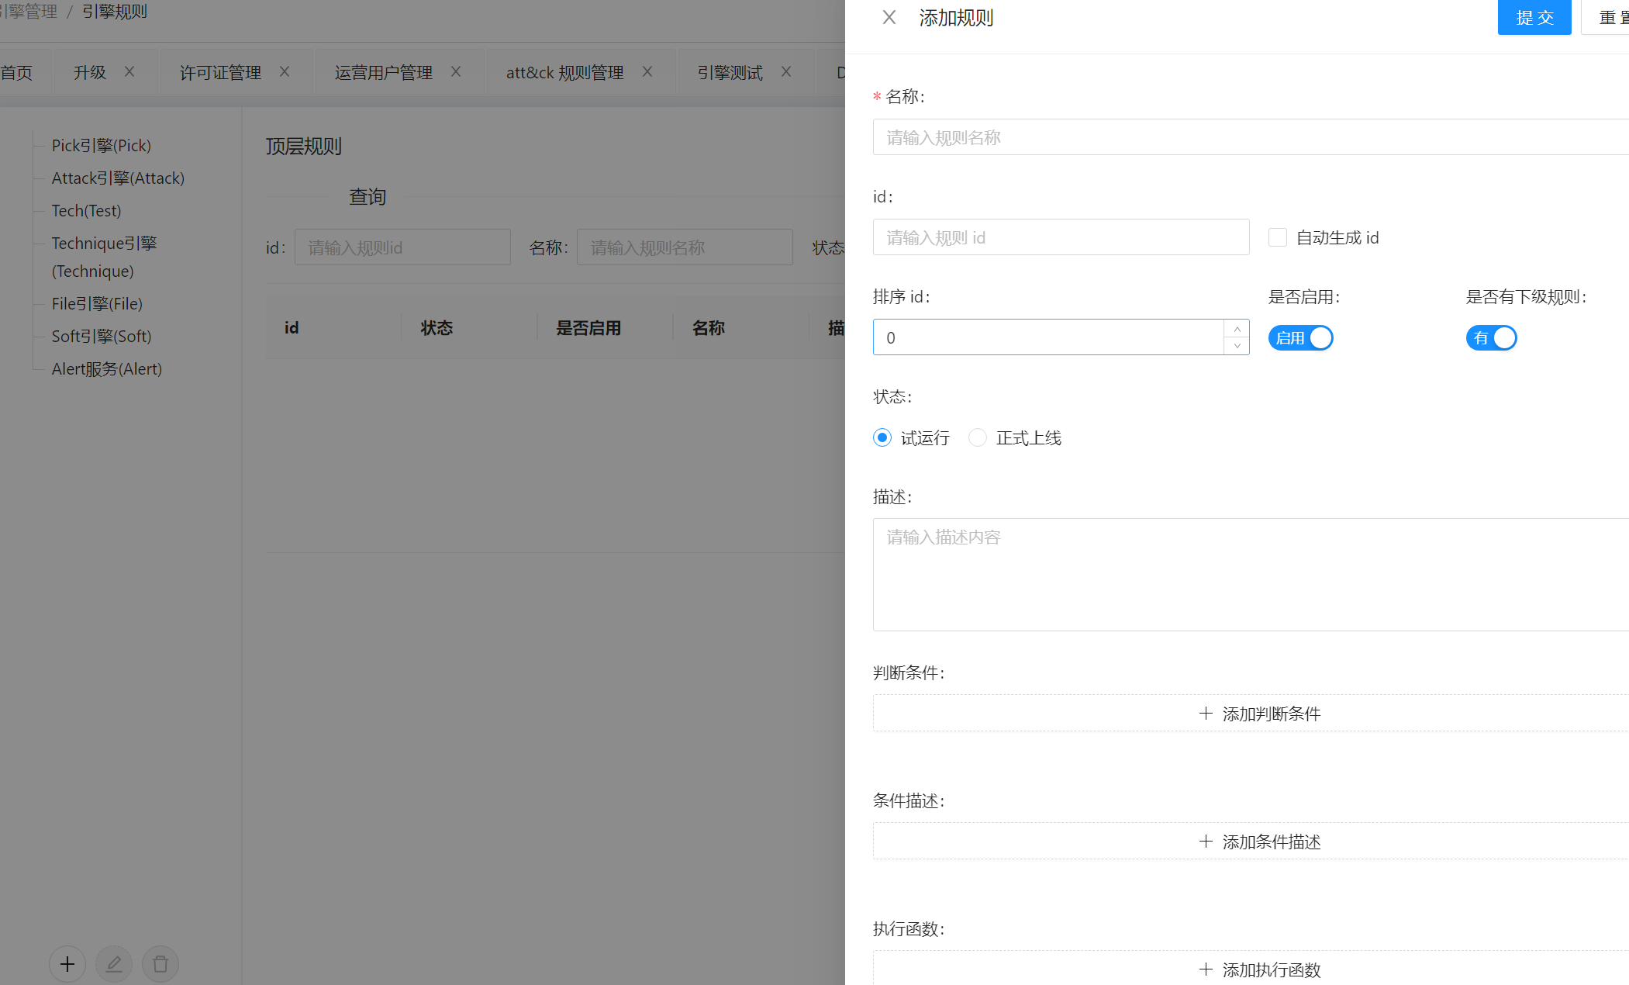Click the 顶层规则 heading
The width and height of the screenshot is (1629, 985).
pyautogui.click(x=303, y=146)
